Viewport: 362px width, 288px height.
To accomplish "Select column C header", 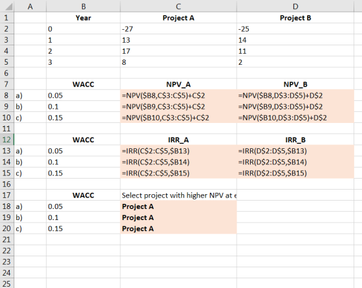I will (x=178, y=6).
